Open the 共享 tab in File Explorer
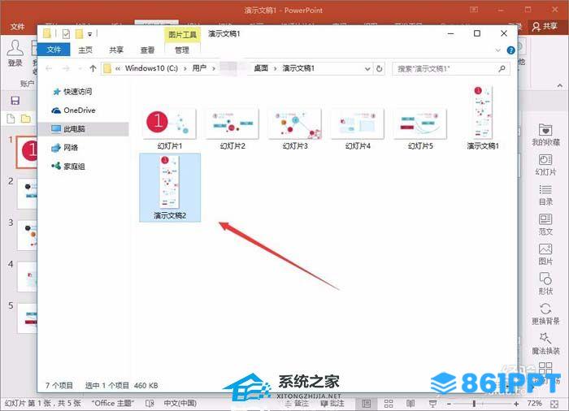The height and width of the screenshot is (411, 569). [116, 50]
